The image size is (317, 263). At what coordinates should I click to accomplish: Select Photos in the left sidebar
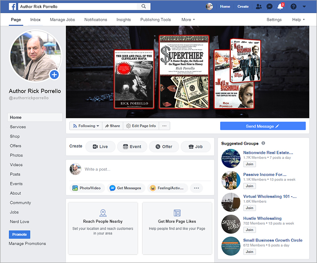coord(17,155)
